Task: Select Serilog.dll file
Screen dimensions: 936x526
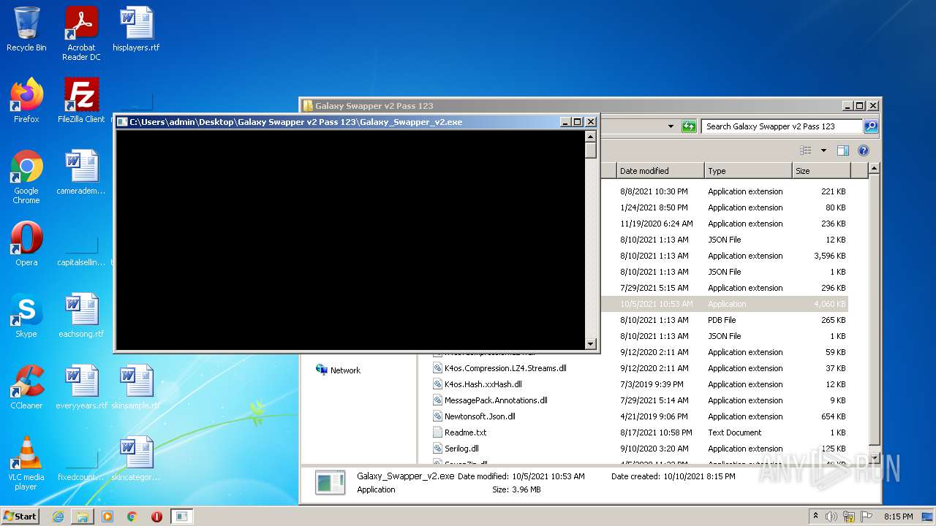Action: click(x=456, y=449)
